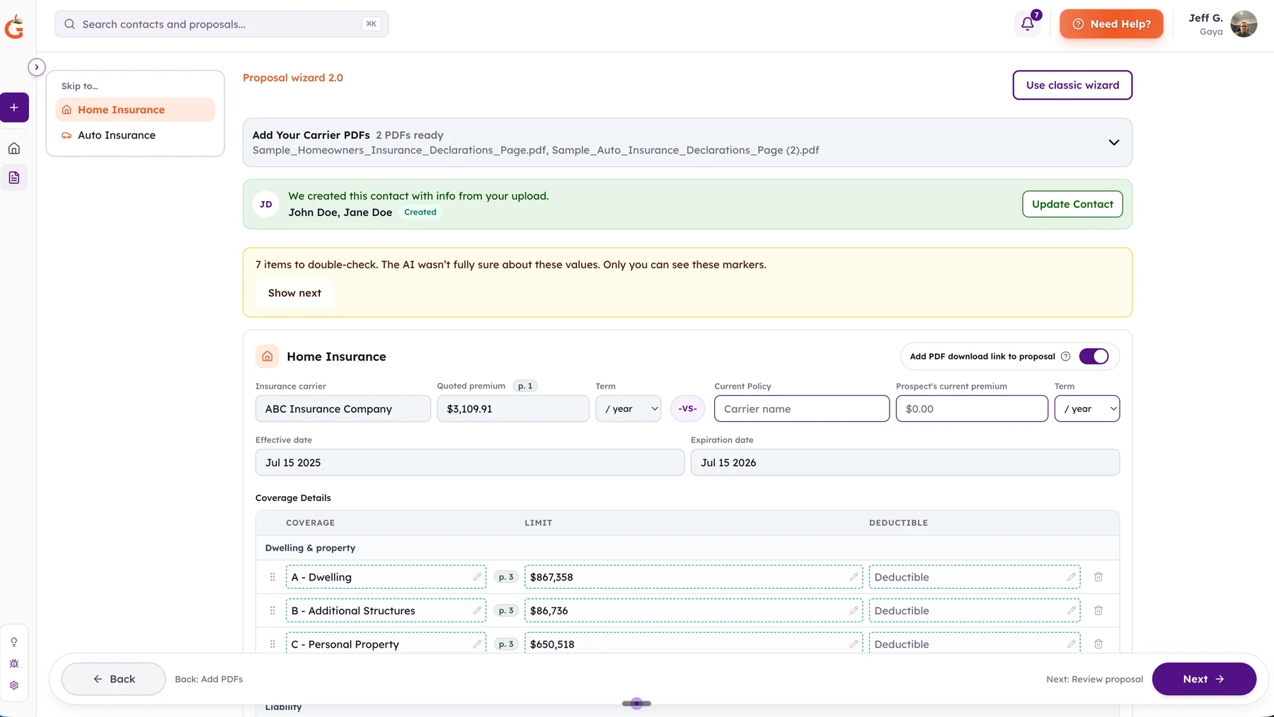Open settings gear icon in sidebar
Image resolution: width=1274 pixels, height=717 pixels.
[14, 685]
